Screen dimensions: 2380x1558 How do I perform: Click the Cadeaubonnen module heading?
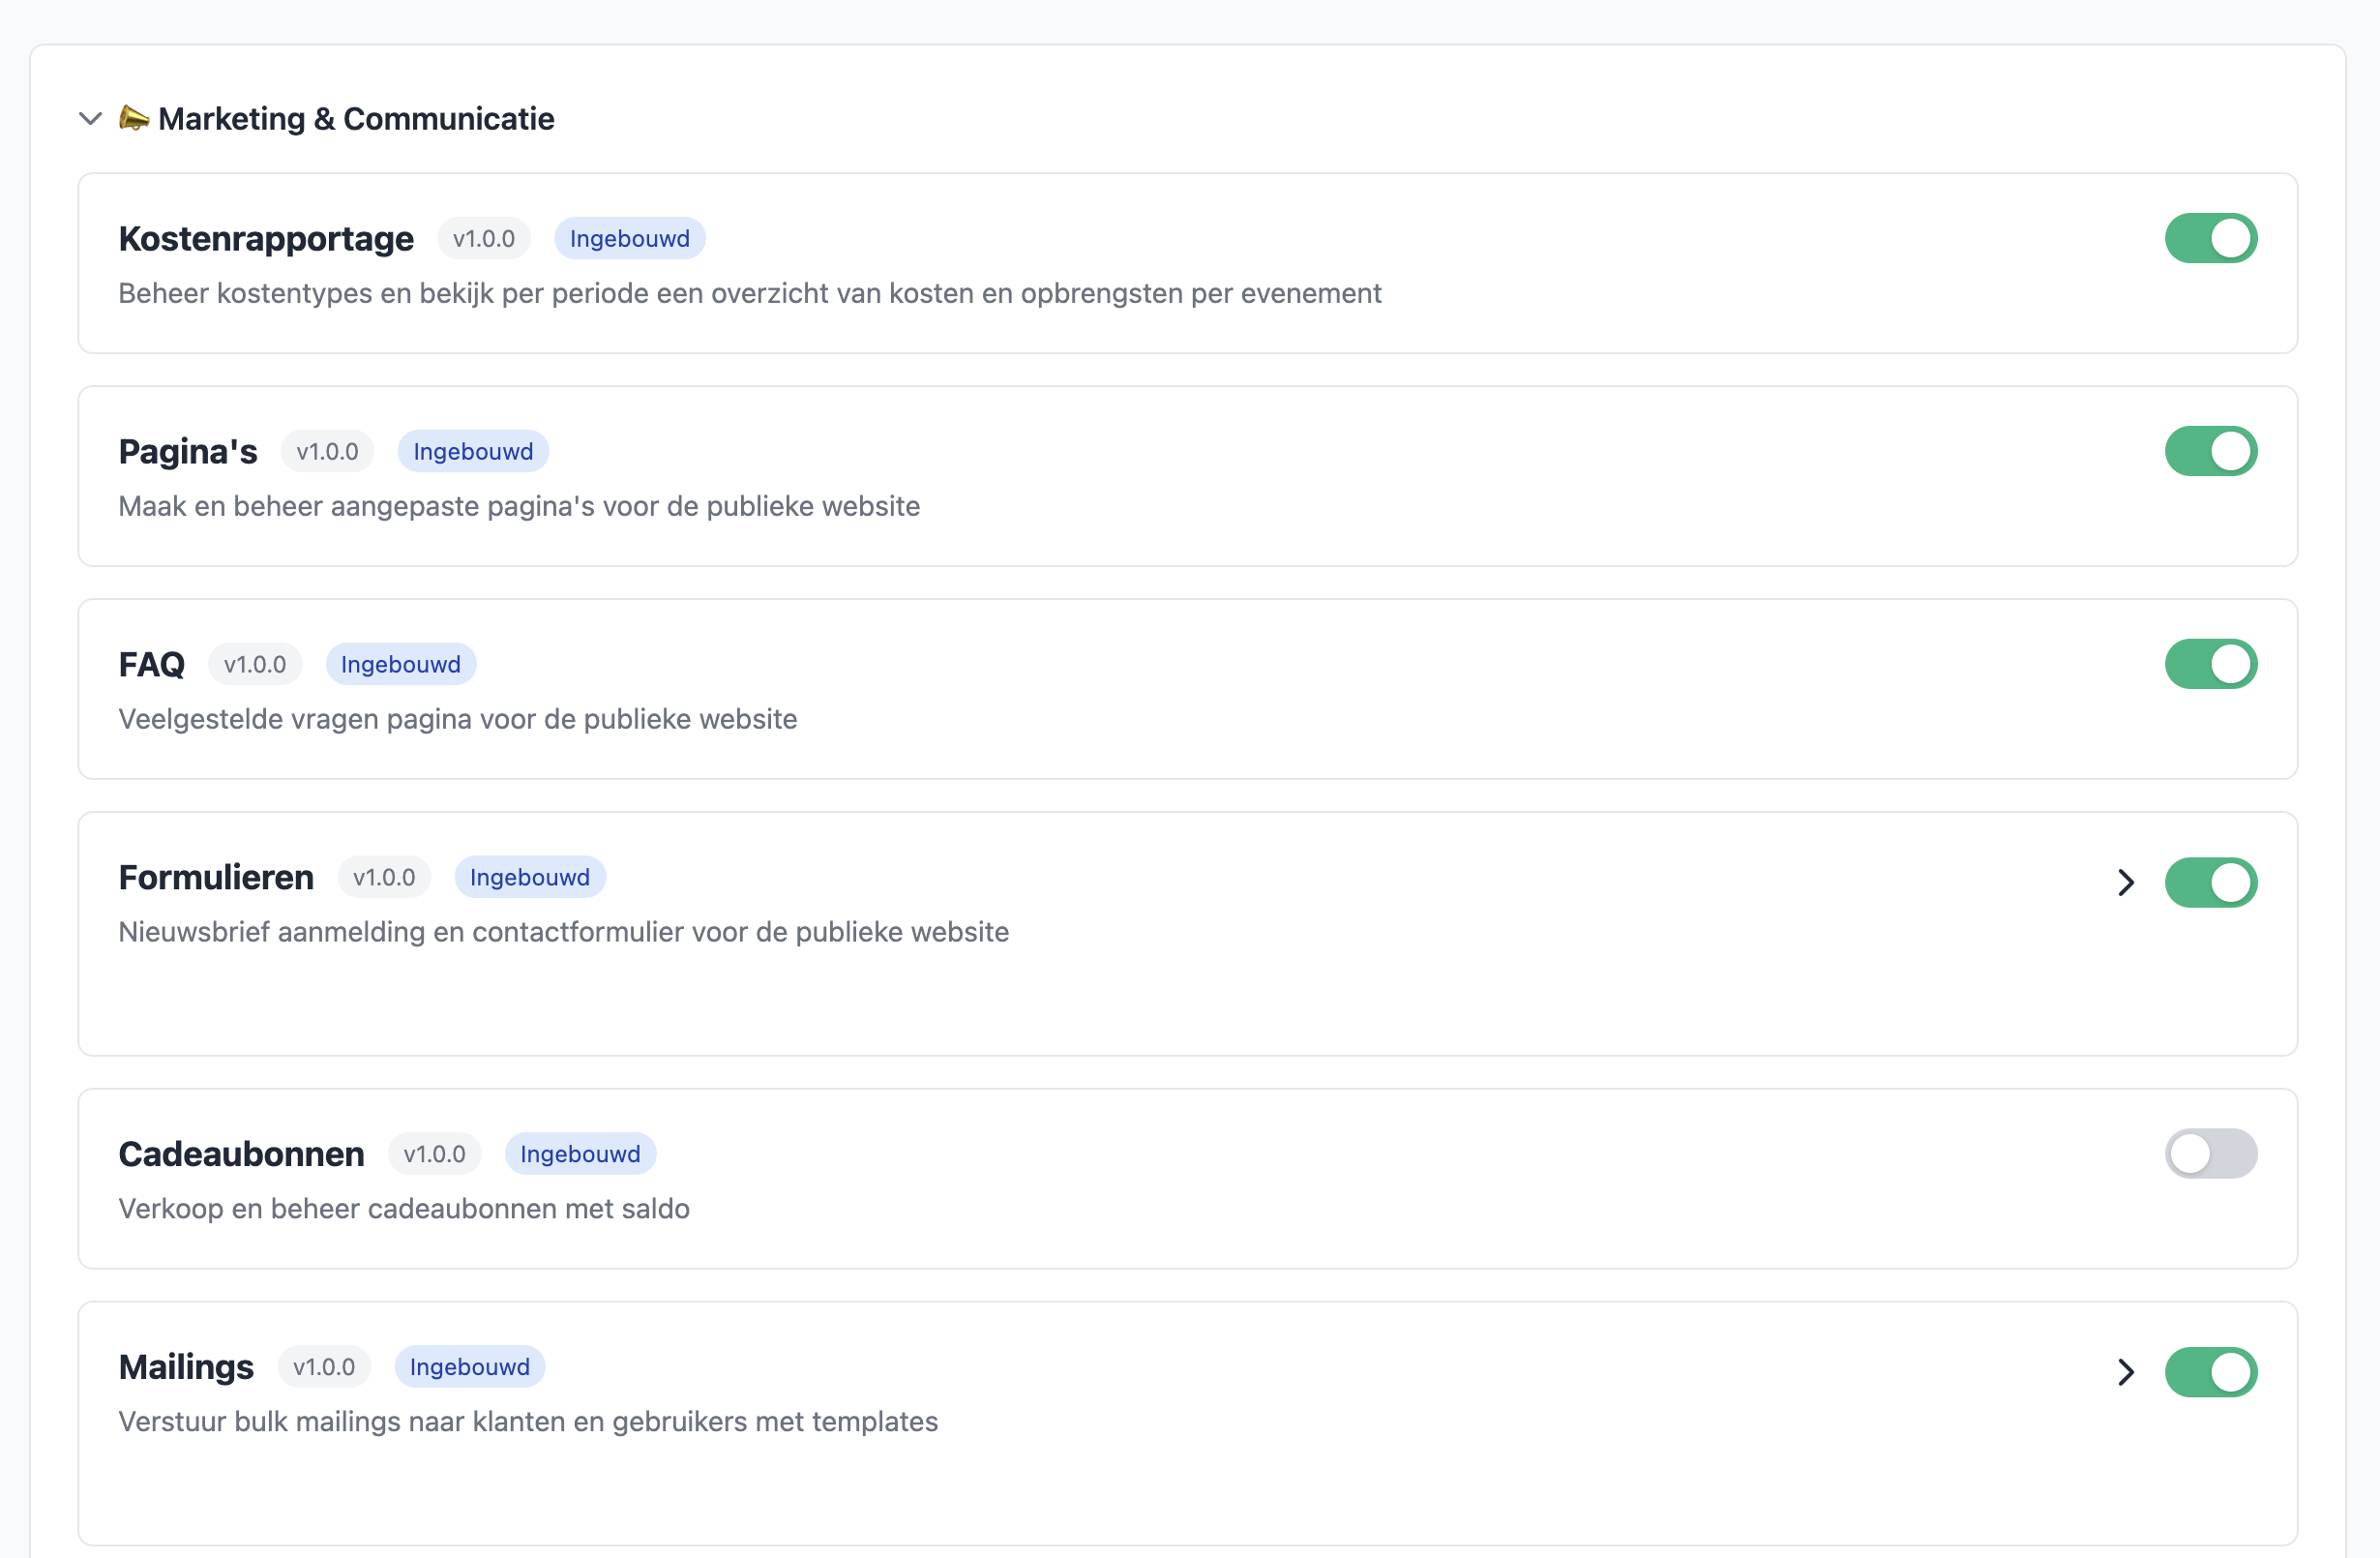click(x=241, y=1155)
